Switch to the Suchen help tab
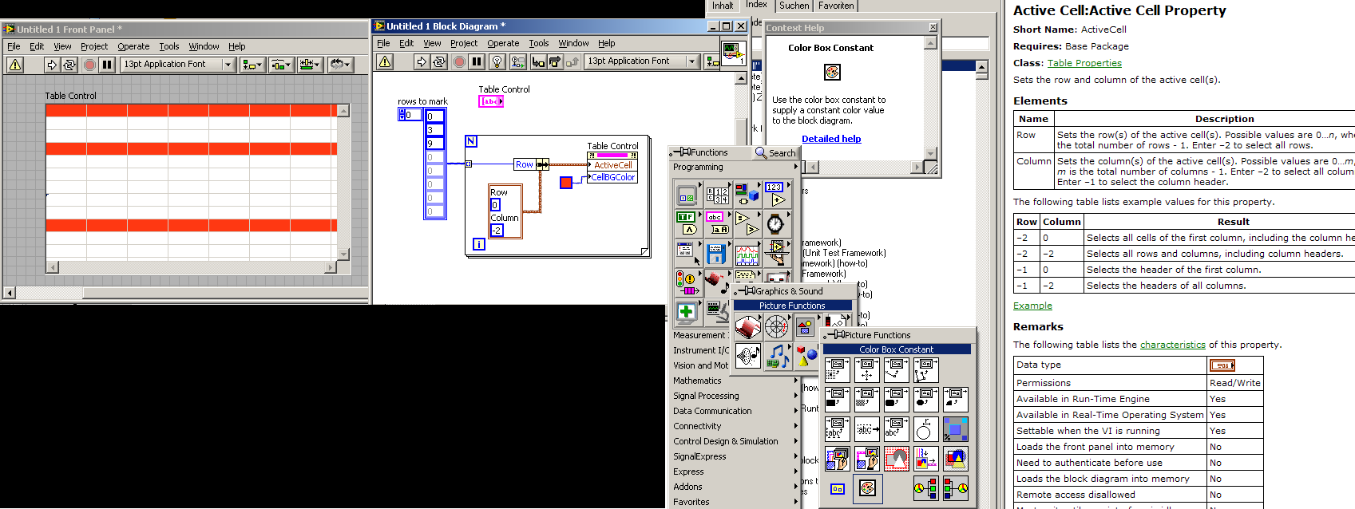 pos(794,6)
